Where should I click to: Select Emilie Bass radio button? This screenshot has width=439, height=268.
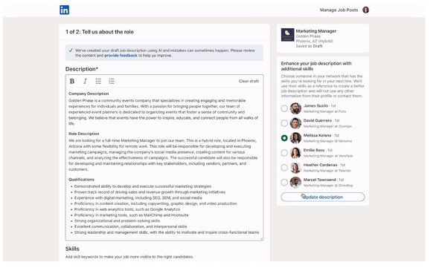click(284, 153)
